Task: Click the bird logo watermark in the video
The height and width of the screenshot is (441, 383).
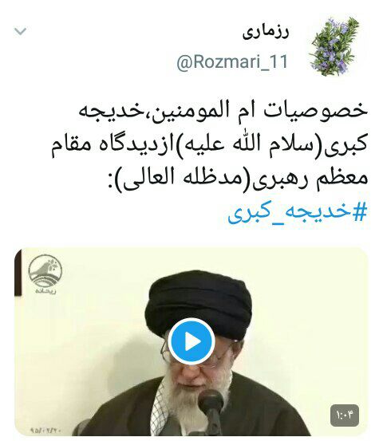Action: [45, 274]
